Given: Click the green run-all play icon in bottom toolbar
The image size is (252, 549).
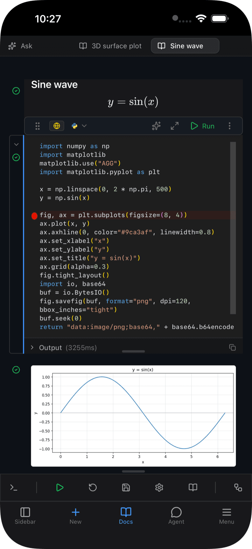Looking at the screenshot, I should pos(59,488).
